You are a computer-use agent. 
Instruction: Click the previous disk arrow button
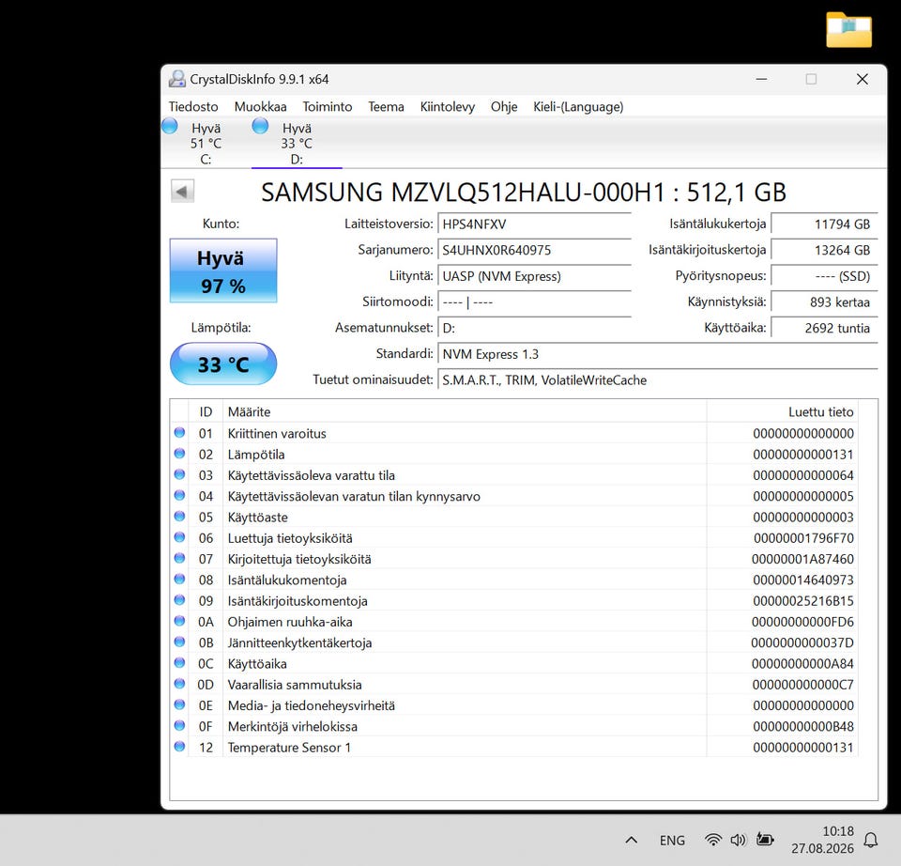(182, 192)
